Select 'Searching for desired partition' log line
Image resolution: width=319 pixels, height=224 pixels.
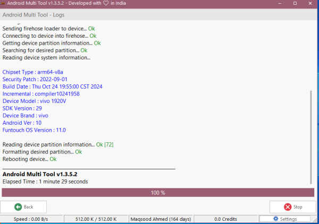(x=45, y=50)
